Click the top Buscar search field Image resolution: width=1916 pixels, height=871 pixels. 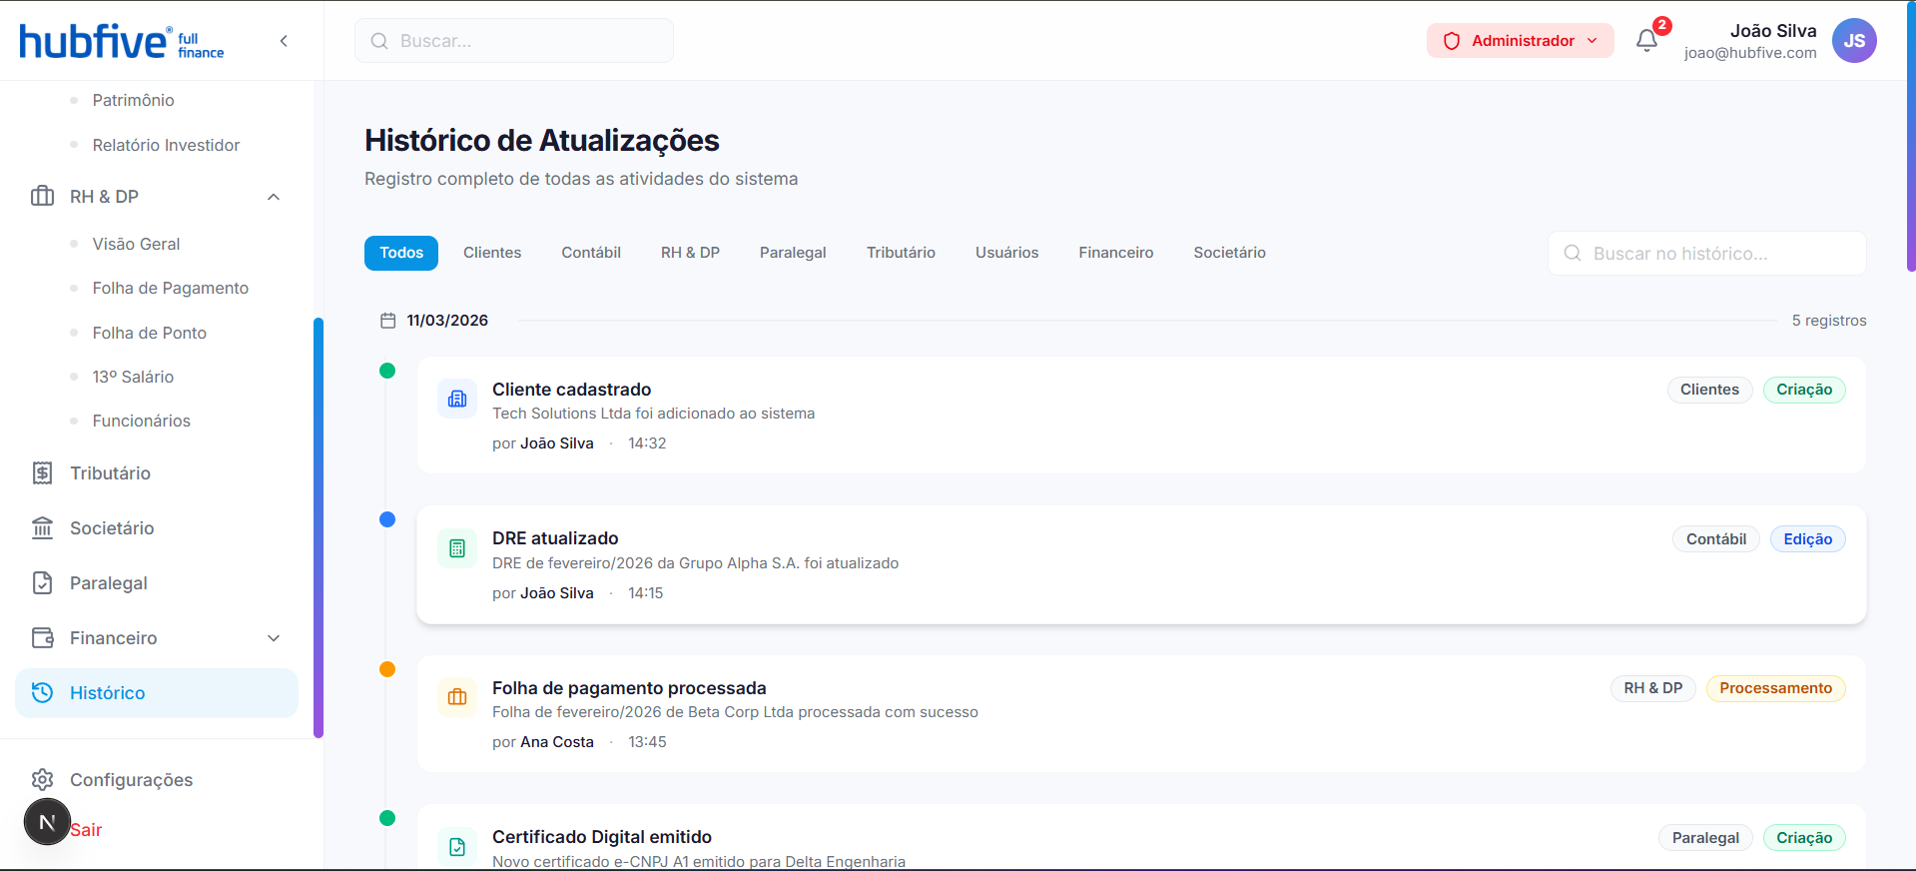[514, 41]
